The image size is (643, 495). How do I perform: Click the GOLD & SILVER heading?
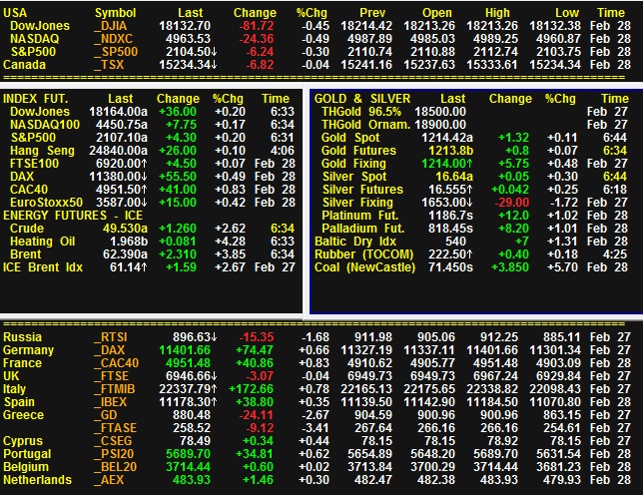[x=362, y=99]
